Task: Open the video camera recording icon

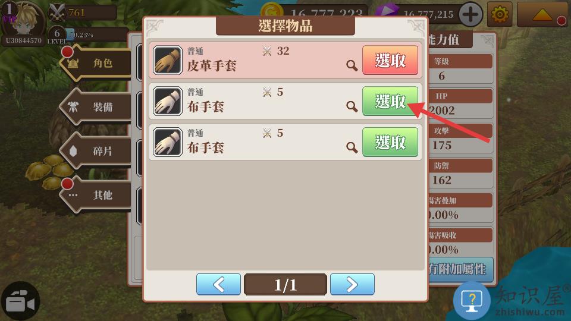Action: point(20,301)
